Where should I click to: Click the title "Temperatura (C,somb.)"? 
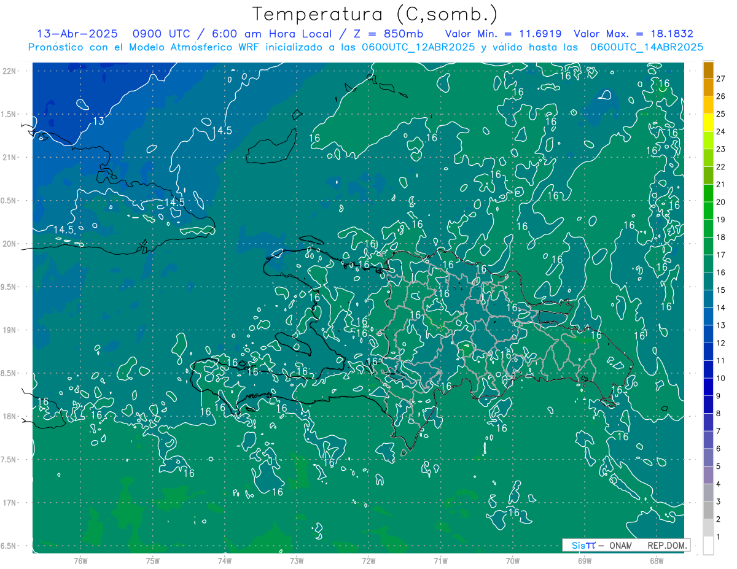(x=375, y=14)
